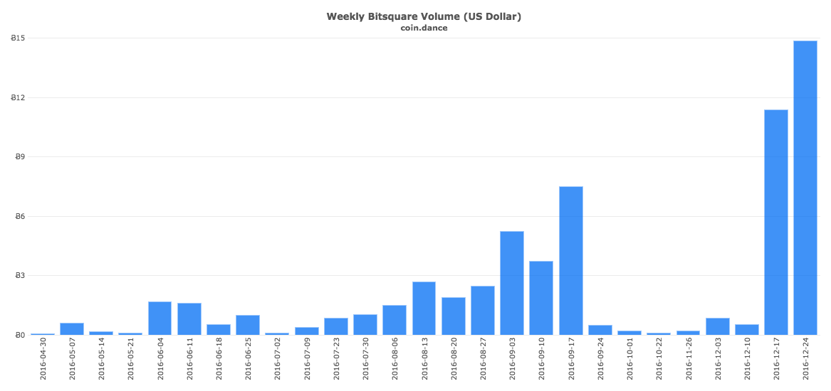Click the Ƀ15 y-axis label
The image size is (831, 391).
[x=18, y=38]
